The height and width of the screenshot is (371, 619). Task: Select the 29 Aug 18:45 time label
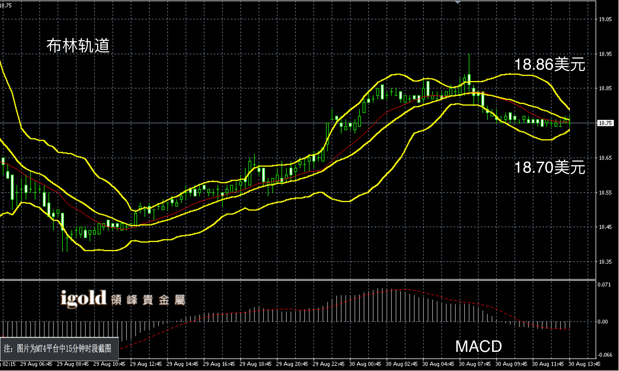click(x=255, y=364)
